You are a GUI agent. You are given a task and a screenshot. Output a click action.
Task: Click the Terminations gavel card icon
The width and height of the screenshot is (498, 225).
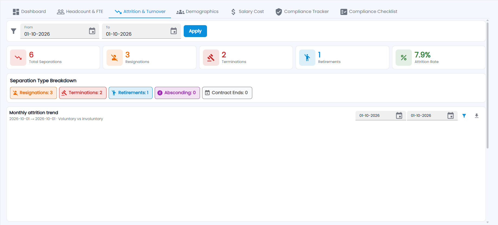pos(211,58)
